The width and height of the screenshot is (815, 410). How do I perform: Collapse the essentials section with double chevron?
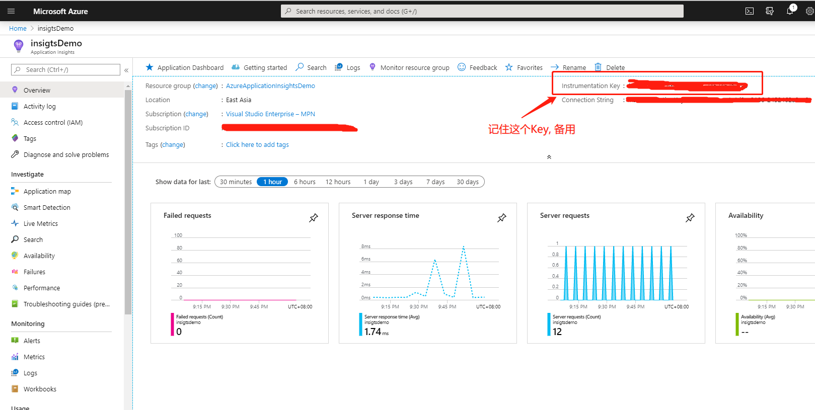pyautogui.click(x=549, y=157)
